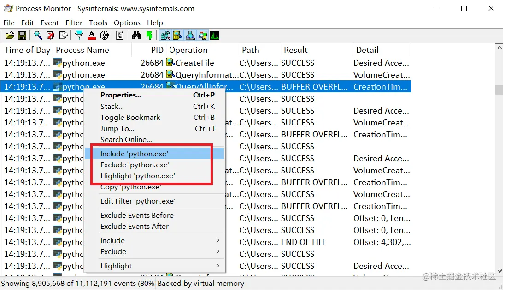Click python.exe icon in the CreateFile row
The image size is (505, 290).
58,63
